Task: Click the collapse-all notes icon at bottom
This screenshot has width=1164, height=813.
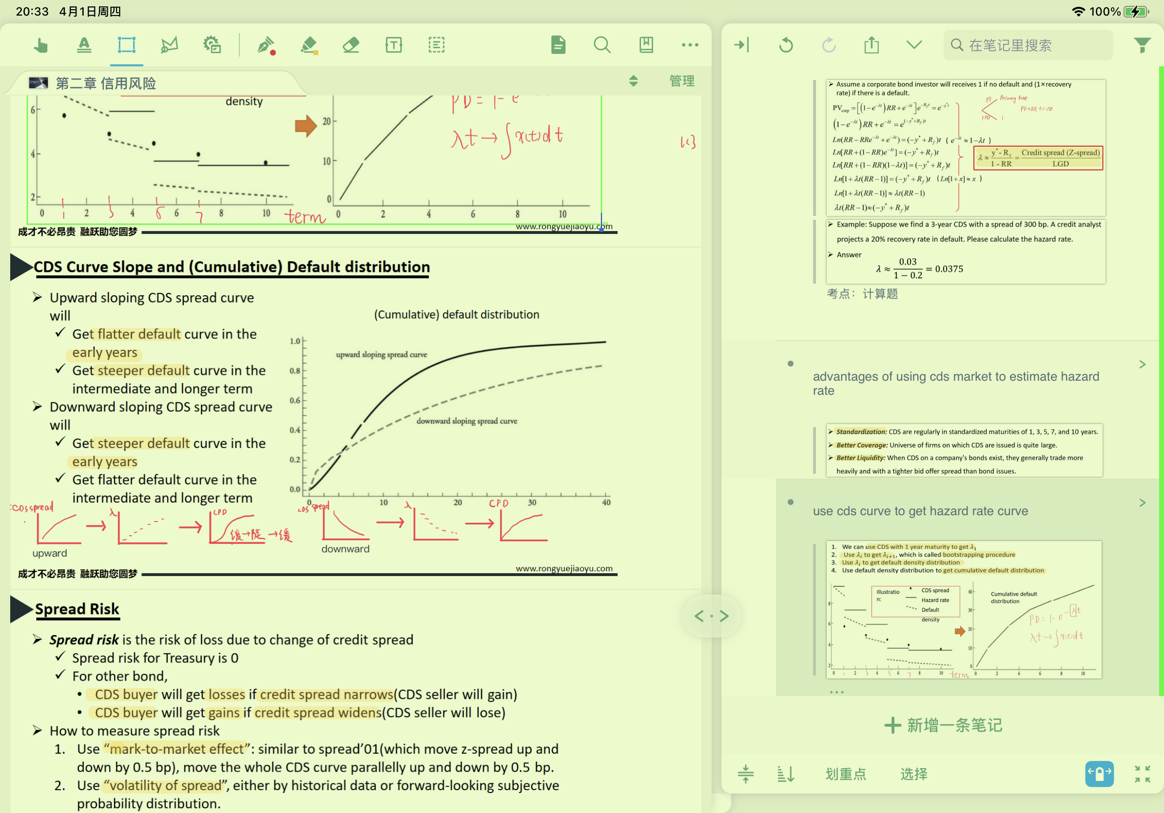Action: pyautogui.click(x=745, y=774)
